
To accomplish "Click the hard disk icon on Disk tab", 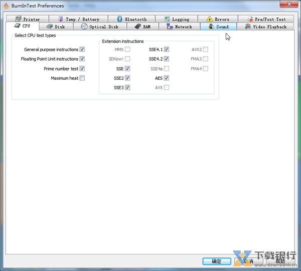I will coord(50,27).
